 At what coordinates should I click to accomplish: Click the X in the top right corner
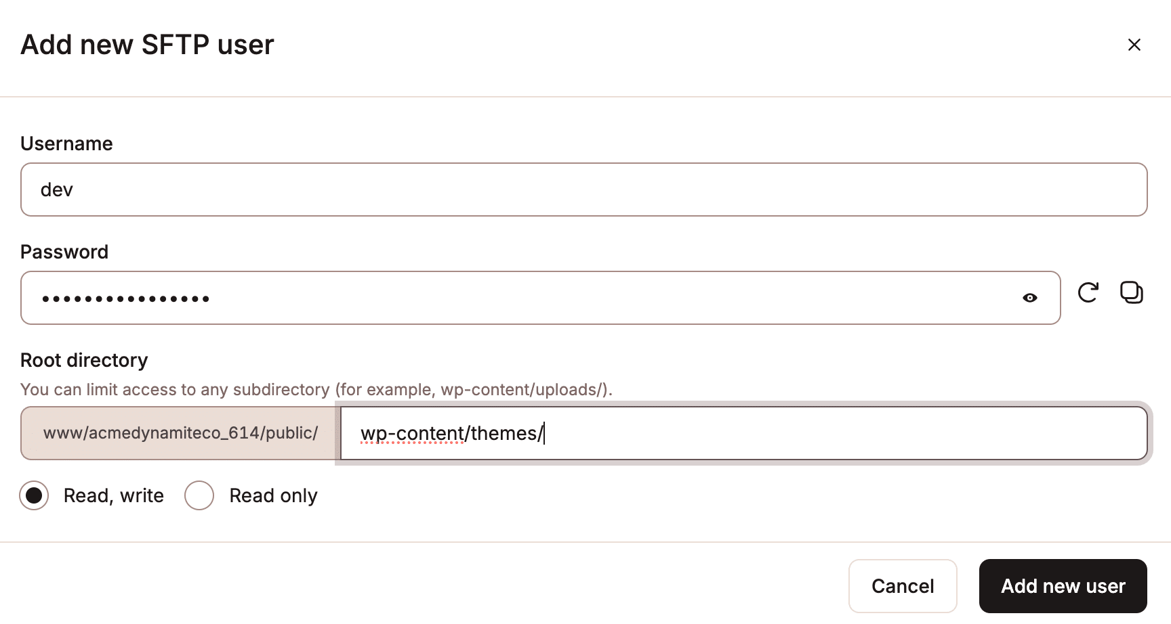(1134, 45)
